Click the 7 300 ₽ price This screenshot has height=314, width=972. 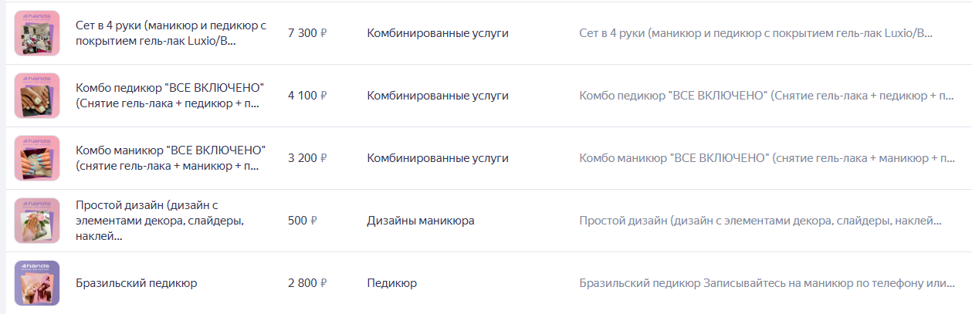pyautogui.click(x=307, y=33)
